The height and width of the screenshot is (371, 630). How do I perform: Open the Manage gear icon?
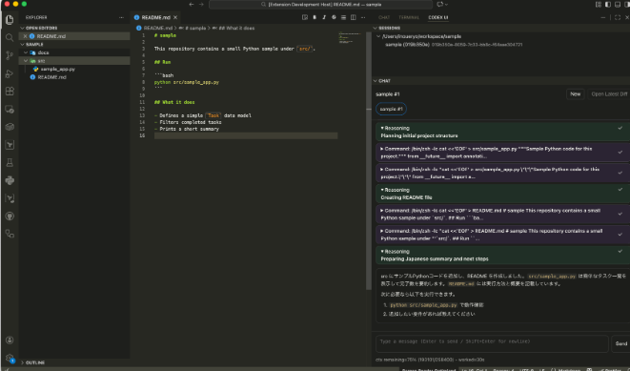pyautogui.click(x=10, y=358)
